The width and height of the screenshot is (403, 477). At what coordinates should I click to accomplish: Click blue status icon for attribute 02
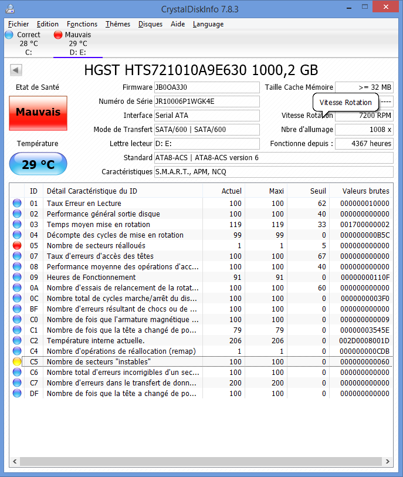coord(17,214)
